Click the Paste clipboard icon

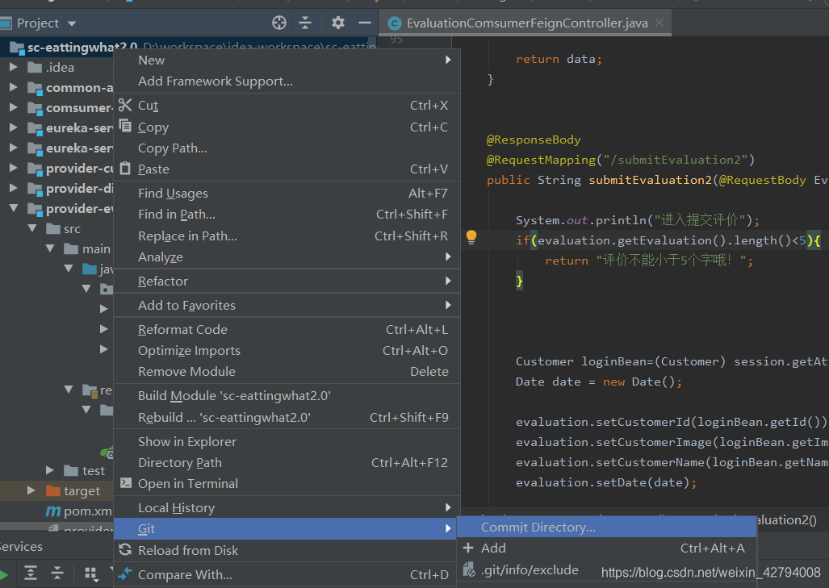coord(125,169)
